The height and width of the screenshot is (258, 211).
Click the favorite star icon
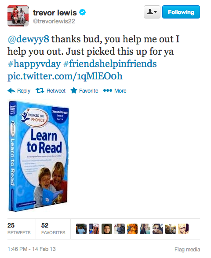coord(74,90)
